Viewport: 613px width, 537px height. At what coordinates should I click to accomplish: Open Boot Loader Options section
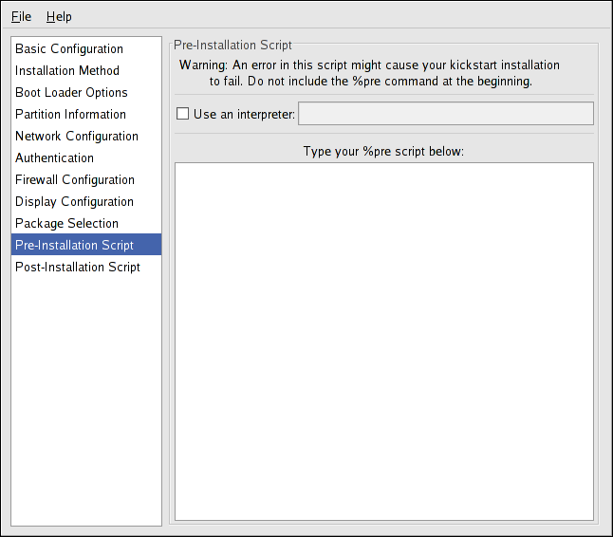point(71,92)
